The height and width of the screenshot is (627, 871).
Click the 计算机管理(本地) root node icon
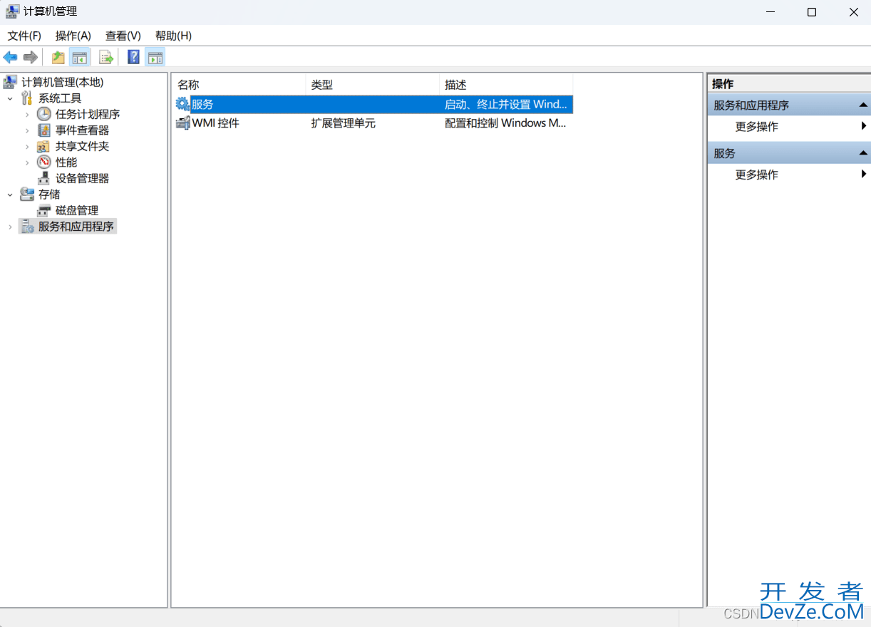tap(11, 82)
